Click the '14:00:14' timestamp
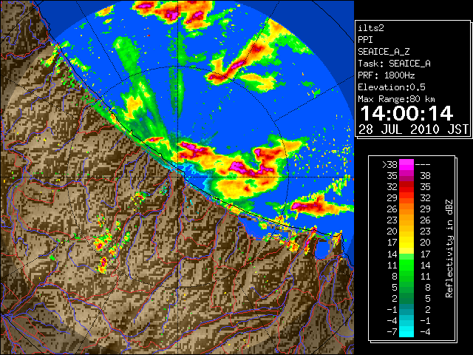 [x=406, y=113]
